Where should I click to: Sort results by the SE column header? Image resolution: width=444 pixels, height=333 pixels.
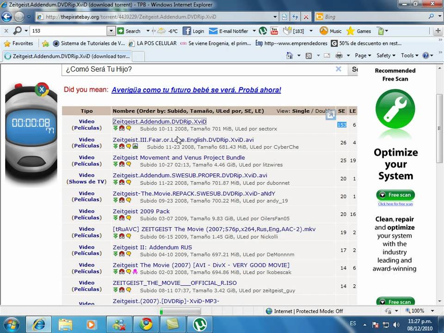click(341, 111)
